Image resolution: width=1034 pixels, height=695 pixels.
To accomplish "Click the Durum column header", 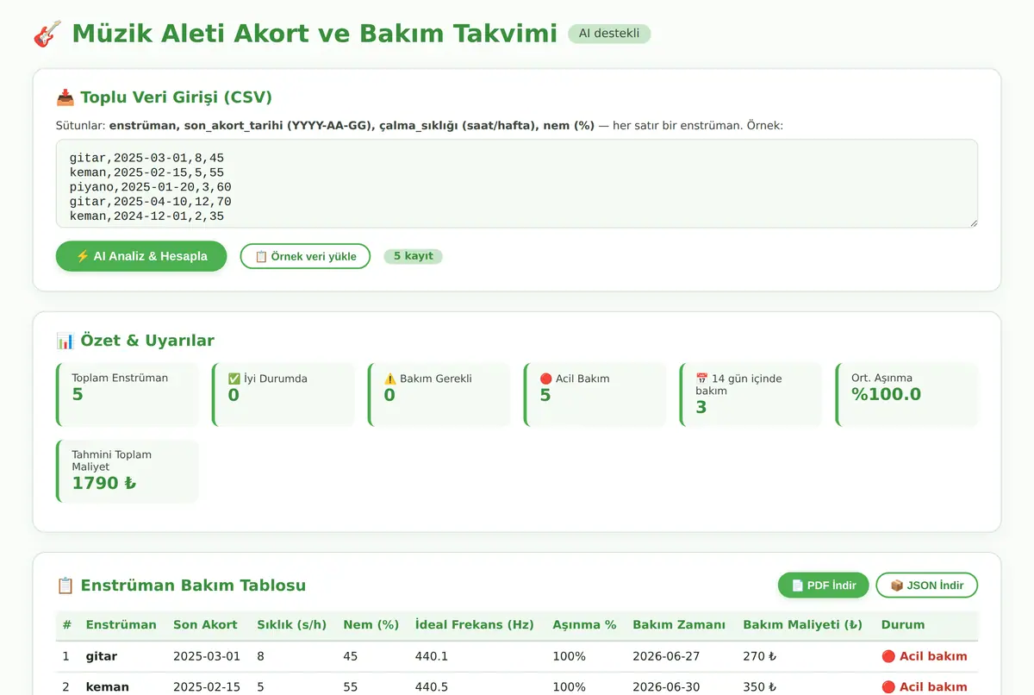I will coord(903,624).
